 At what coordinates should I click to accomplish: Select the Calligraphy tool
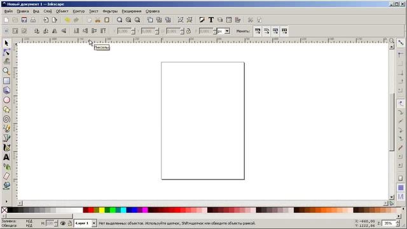click(6, 148)
